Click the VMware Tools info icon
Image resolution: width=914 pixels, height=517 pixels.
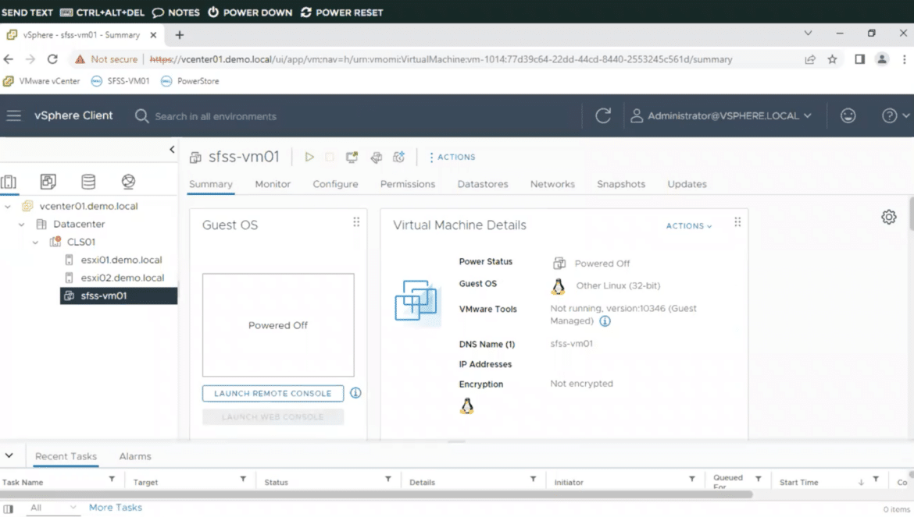(605, 321)
